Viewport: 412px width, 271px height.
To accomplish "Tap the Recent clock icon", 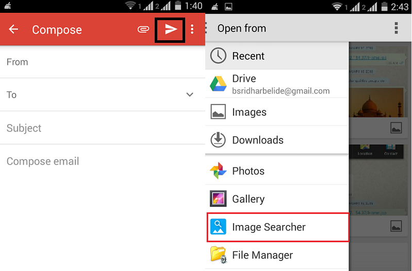I will (218, 56).
